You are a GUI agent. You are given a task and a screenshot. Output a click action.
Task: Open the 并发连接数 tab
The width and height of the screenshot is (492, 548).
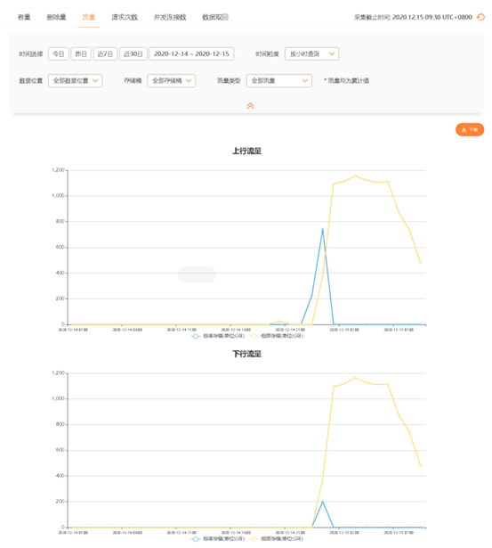pos(170,17)
